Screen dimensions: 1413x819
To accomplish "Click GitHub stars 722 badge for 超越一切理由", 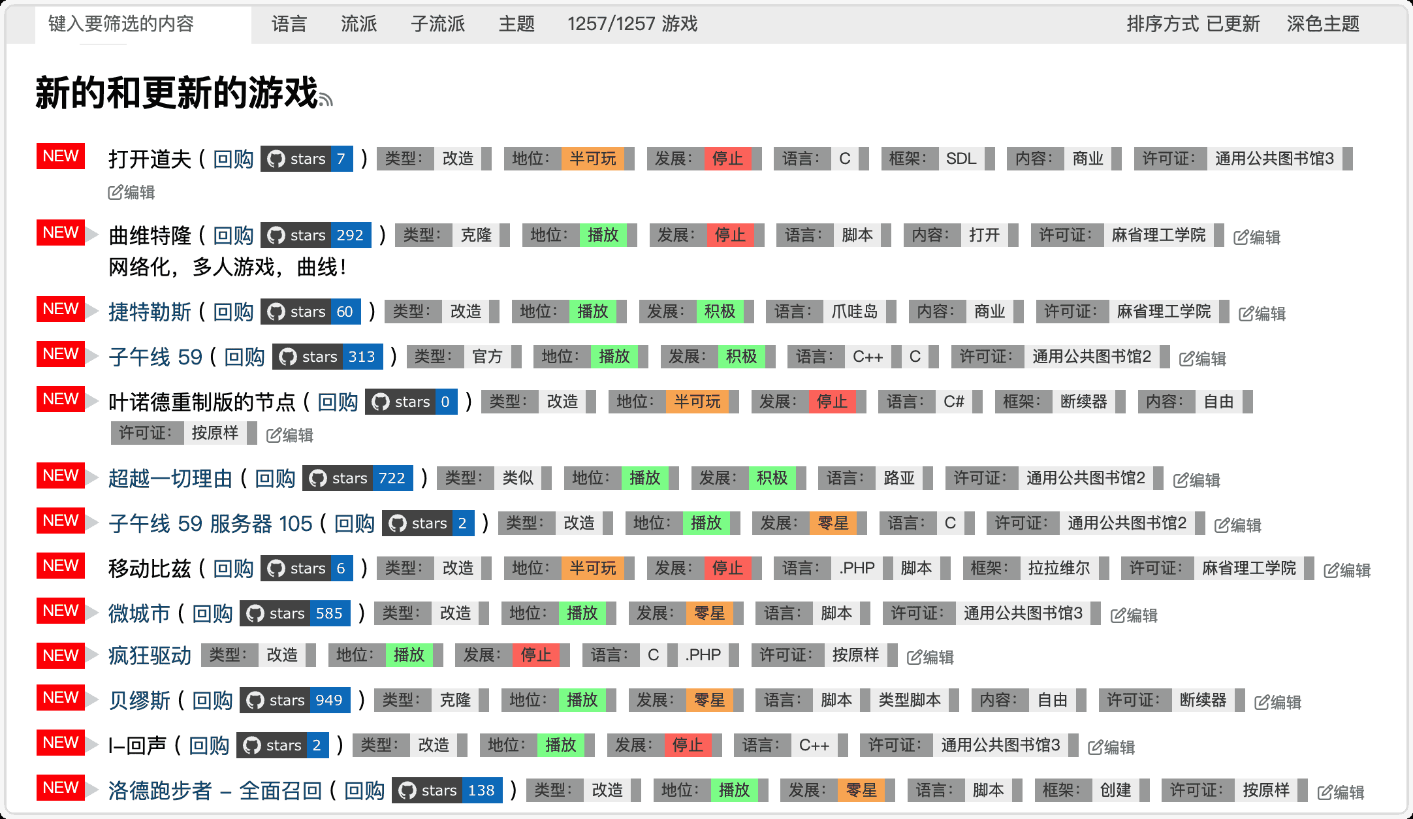I will [x=357, y=478].
